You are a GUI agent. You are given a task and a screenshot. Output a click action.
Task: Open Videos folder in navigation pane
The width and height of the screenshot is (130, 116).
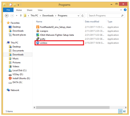point(14,66)
